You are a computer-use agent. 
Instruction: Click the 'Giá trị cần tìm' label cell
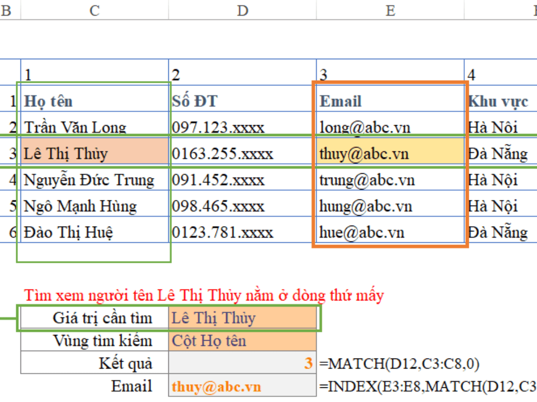[x=94, y=318]
